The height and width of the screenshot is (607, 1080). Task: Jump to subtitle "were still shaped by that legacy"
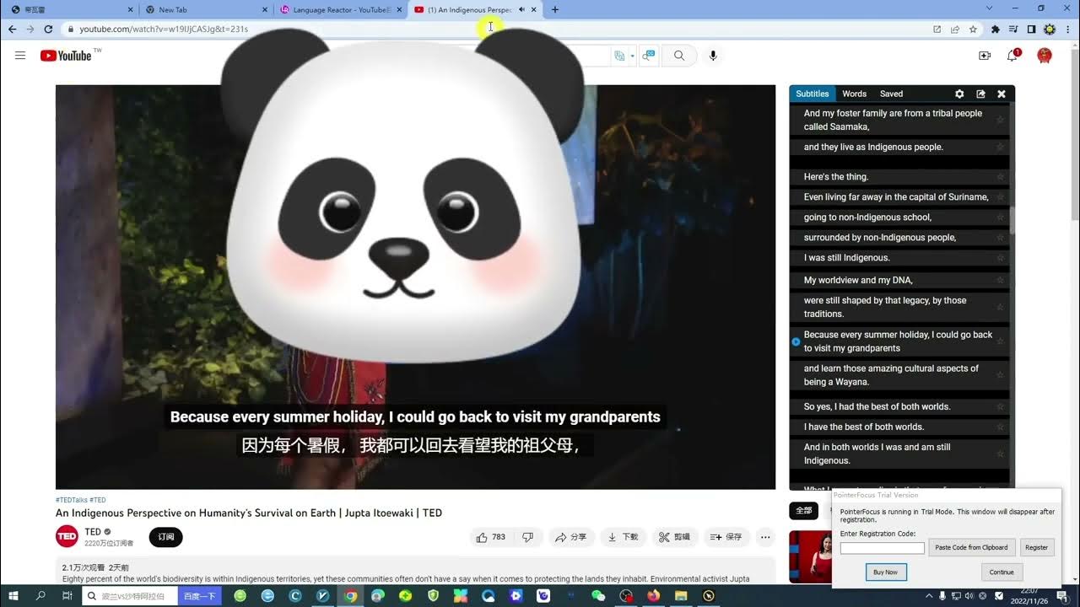(885, 307)
